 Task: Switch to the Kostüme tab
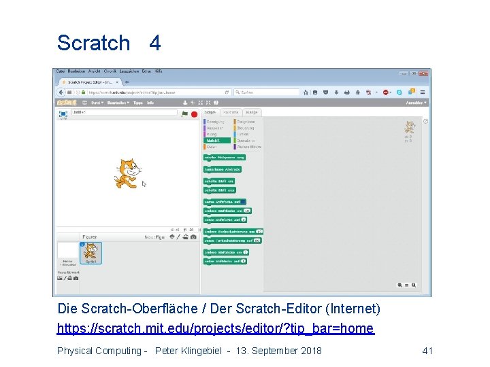coord(231,112)
